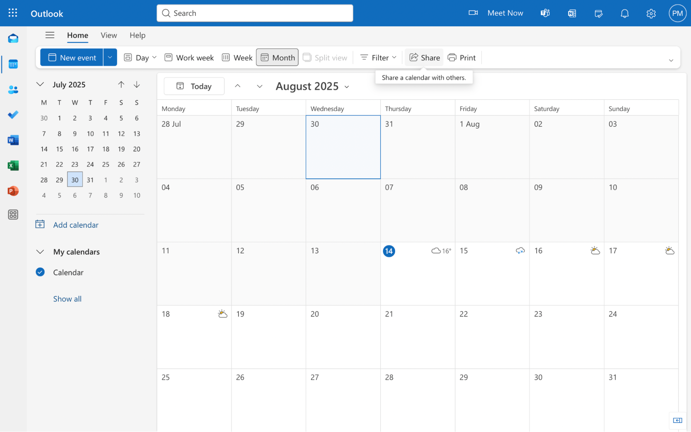Launch PowerPoint from the sidebar
The image size is (691, 432).
coord(13,190)
